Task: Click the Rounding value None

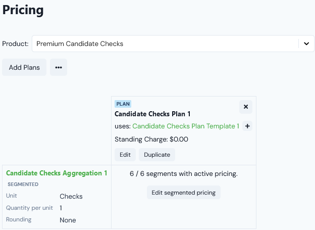Action: [x=68, y=220]
